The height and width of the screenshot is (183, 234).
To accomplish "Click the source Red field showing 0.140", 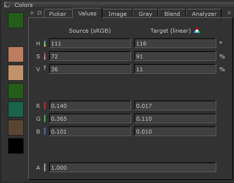I will 90,106.
